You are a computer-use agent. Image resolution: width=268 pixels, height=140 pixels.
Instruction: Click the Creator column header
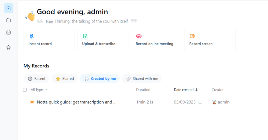click(217, 90)
